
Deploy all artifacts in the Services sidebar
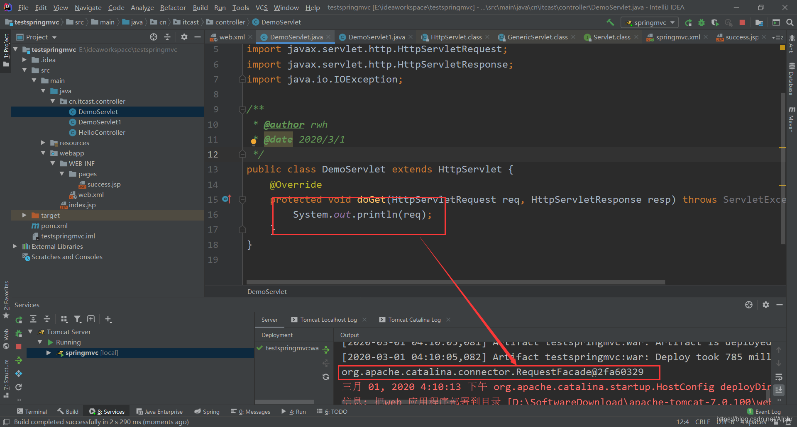tap(19, 360)
